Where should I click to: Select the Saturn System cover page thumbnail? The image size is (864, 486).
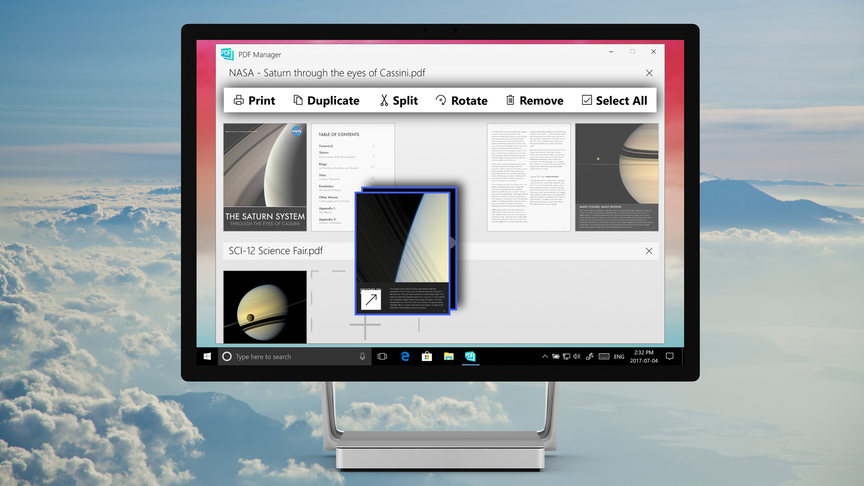click(x=265, y=177)
